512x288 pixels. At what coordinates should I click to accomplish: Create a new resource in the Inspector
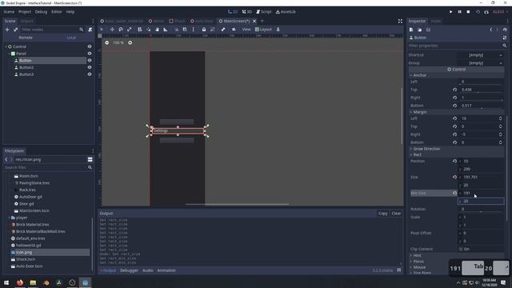point(411,30)
